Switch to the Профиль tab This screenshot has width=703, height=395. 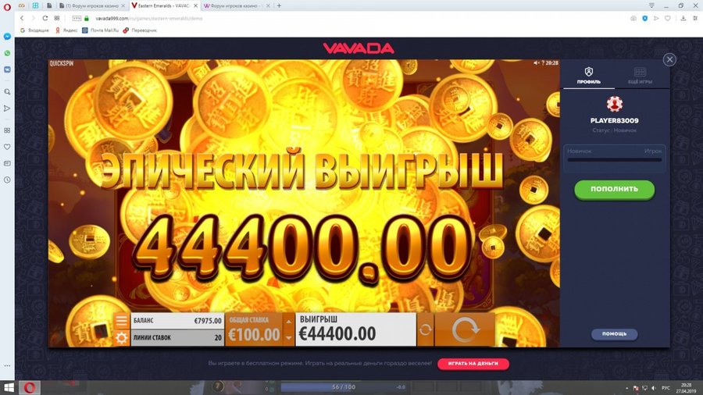[589, 76]
